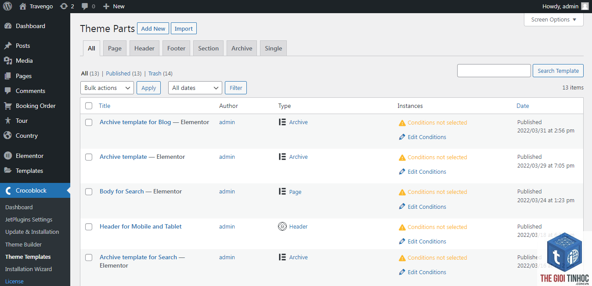This screenshot has height=286, width=592.
Task: Click the admin avatar in top bar
Action: click(585, 6)
